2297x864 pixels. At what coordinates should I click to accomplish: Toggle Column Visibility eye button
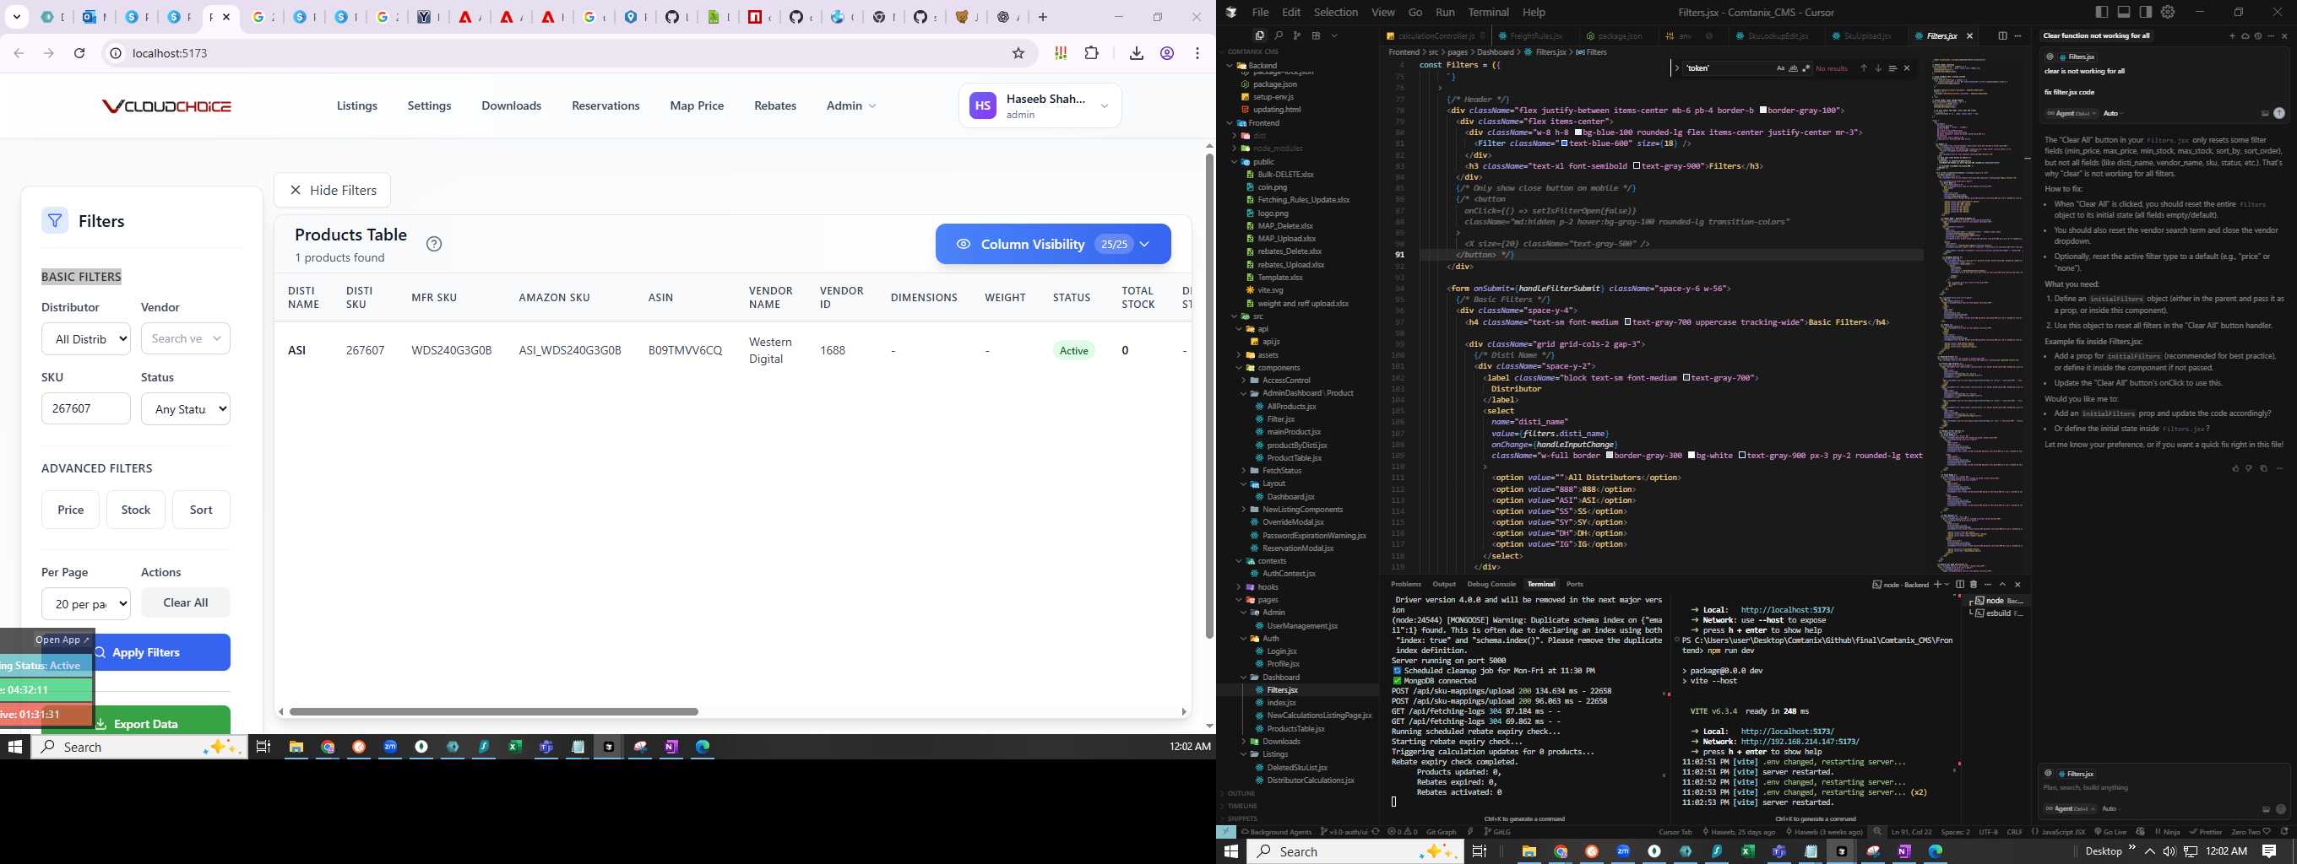click(1053, 244)
